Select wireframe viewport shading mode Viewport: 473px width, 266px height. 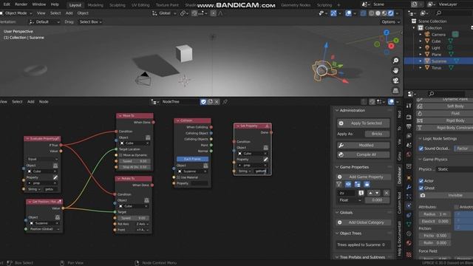pos(371,13)
